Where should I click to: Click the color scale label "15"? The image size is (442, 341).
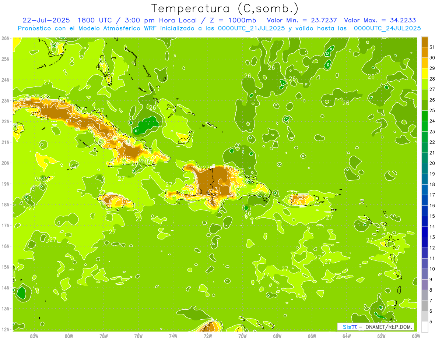432,216
